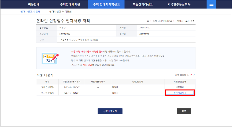Open the 외국인부동산취득 menu
Viewport: 232px width, 127px height.
179,4
